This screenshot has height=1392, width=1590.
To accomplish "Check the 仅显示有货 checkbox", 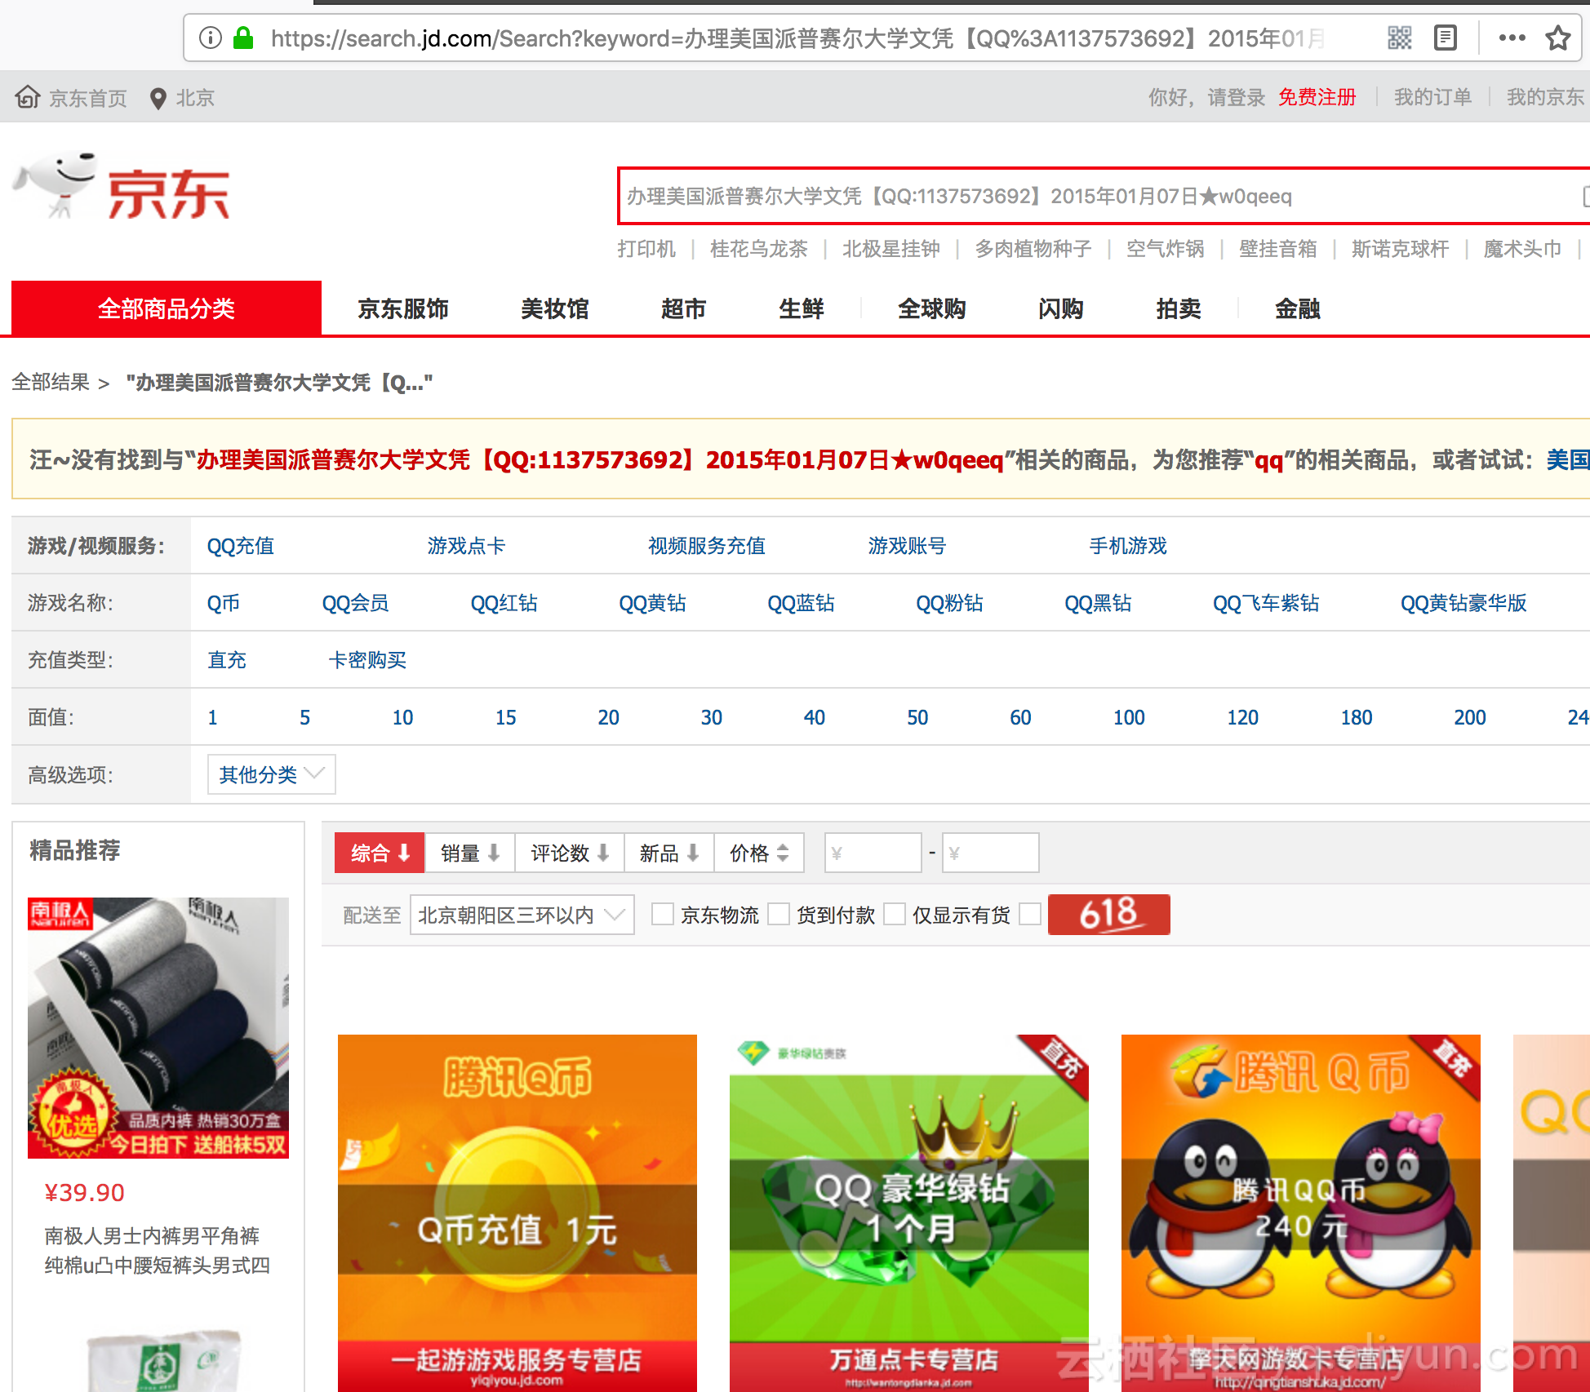I will [895, 914].
